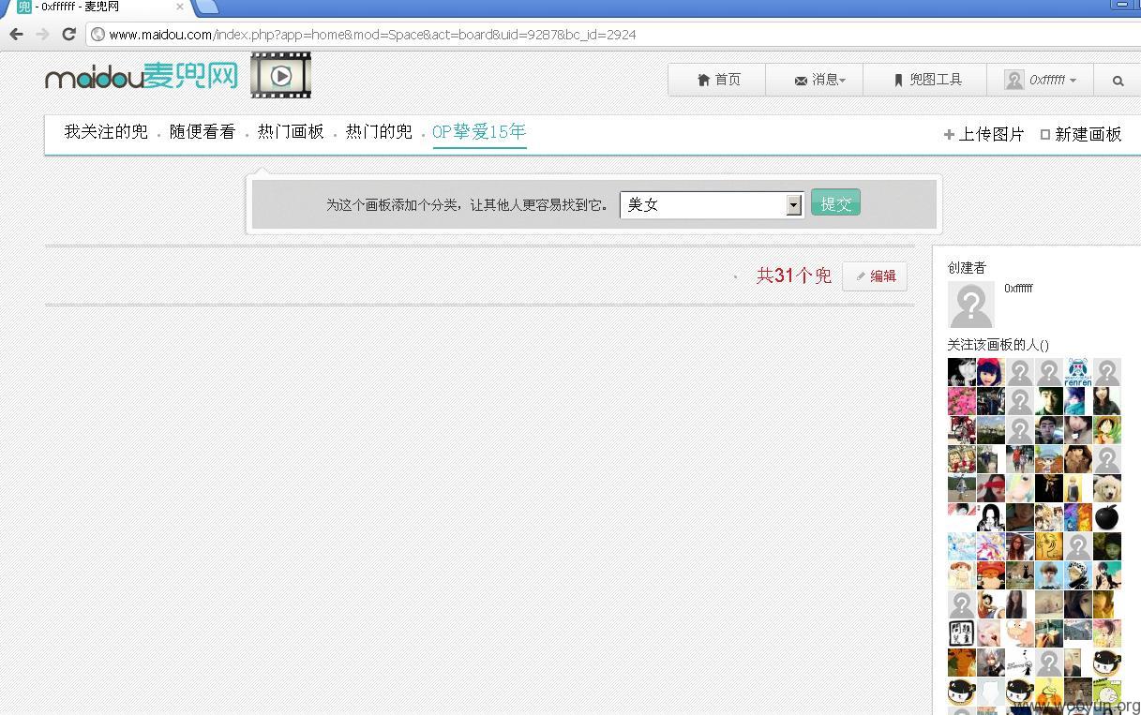Open a new browser tab
The height and width of the screenshot is (715, 1141).
pyautogui.click(x=208, y=7)
